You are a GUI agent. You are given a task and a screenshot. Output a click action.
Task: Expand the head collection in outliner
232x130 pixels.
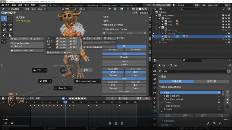click(163, 22)
